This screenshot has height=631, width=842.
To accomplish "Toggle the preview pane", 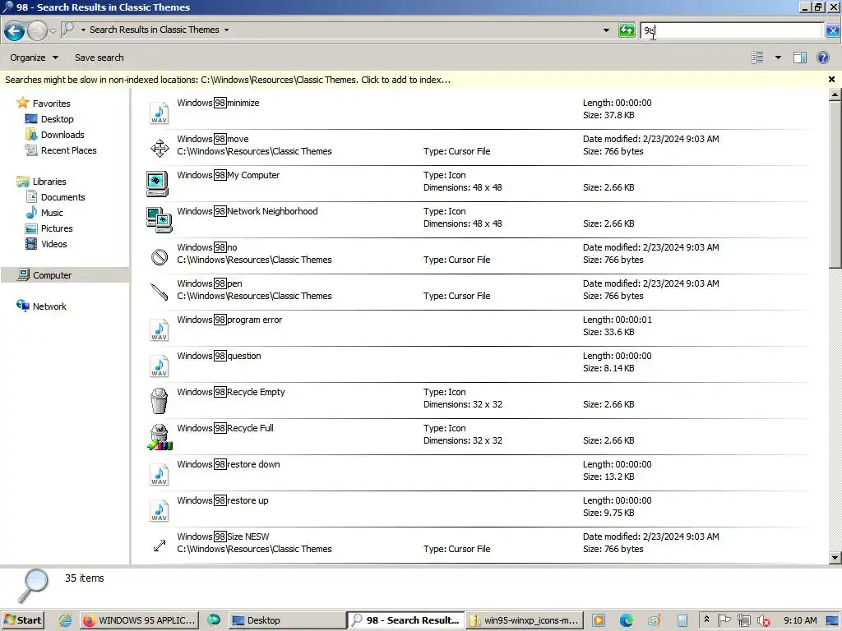I will (800, 58).
